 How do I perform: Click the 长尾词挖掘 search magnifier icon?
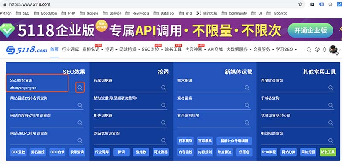[164, 88]
